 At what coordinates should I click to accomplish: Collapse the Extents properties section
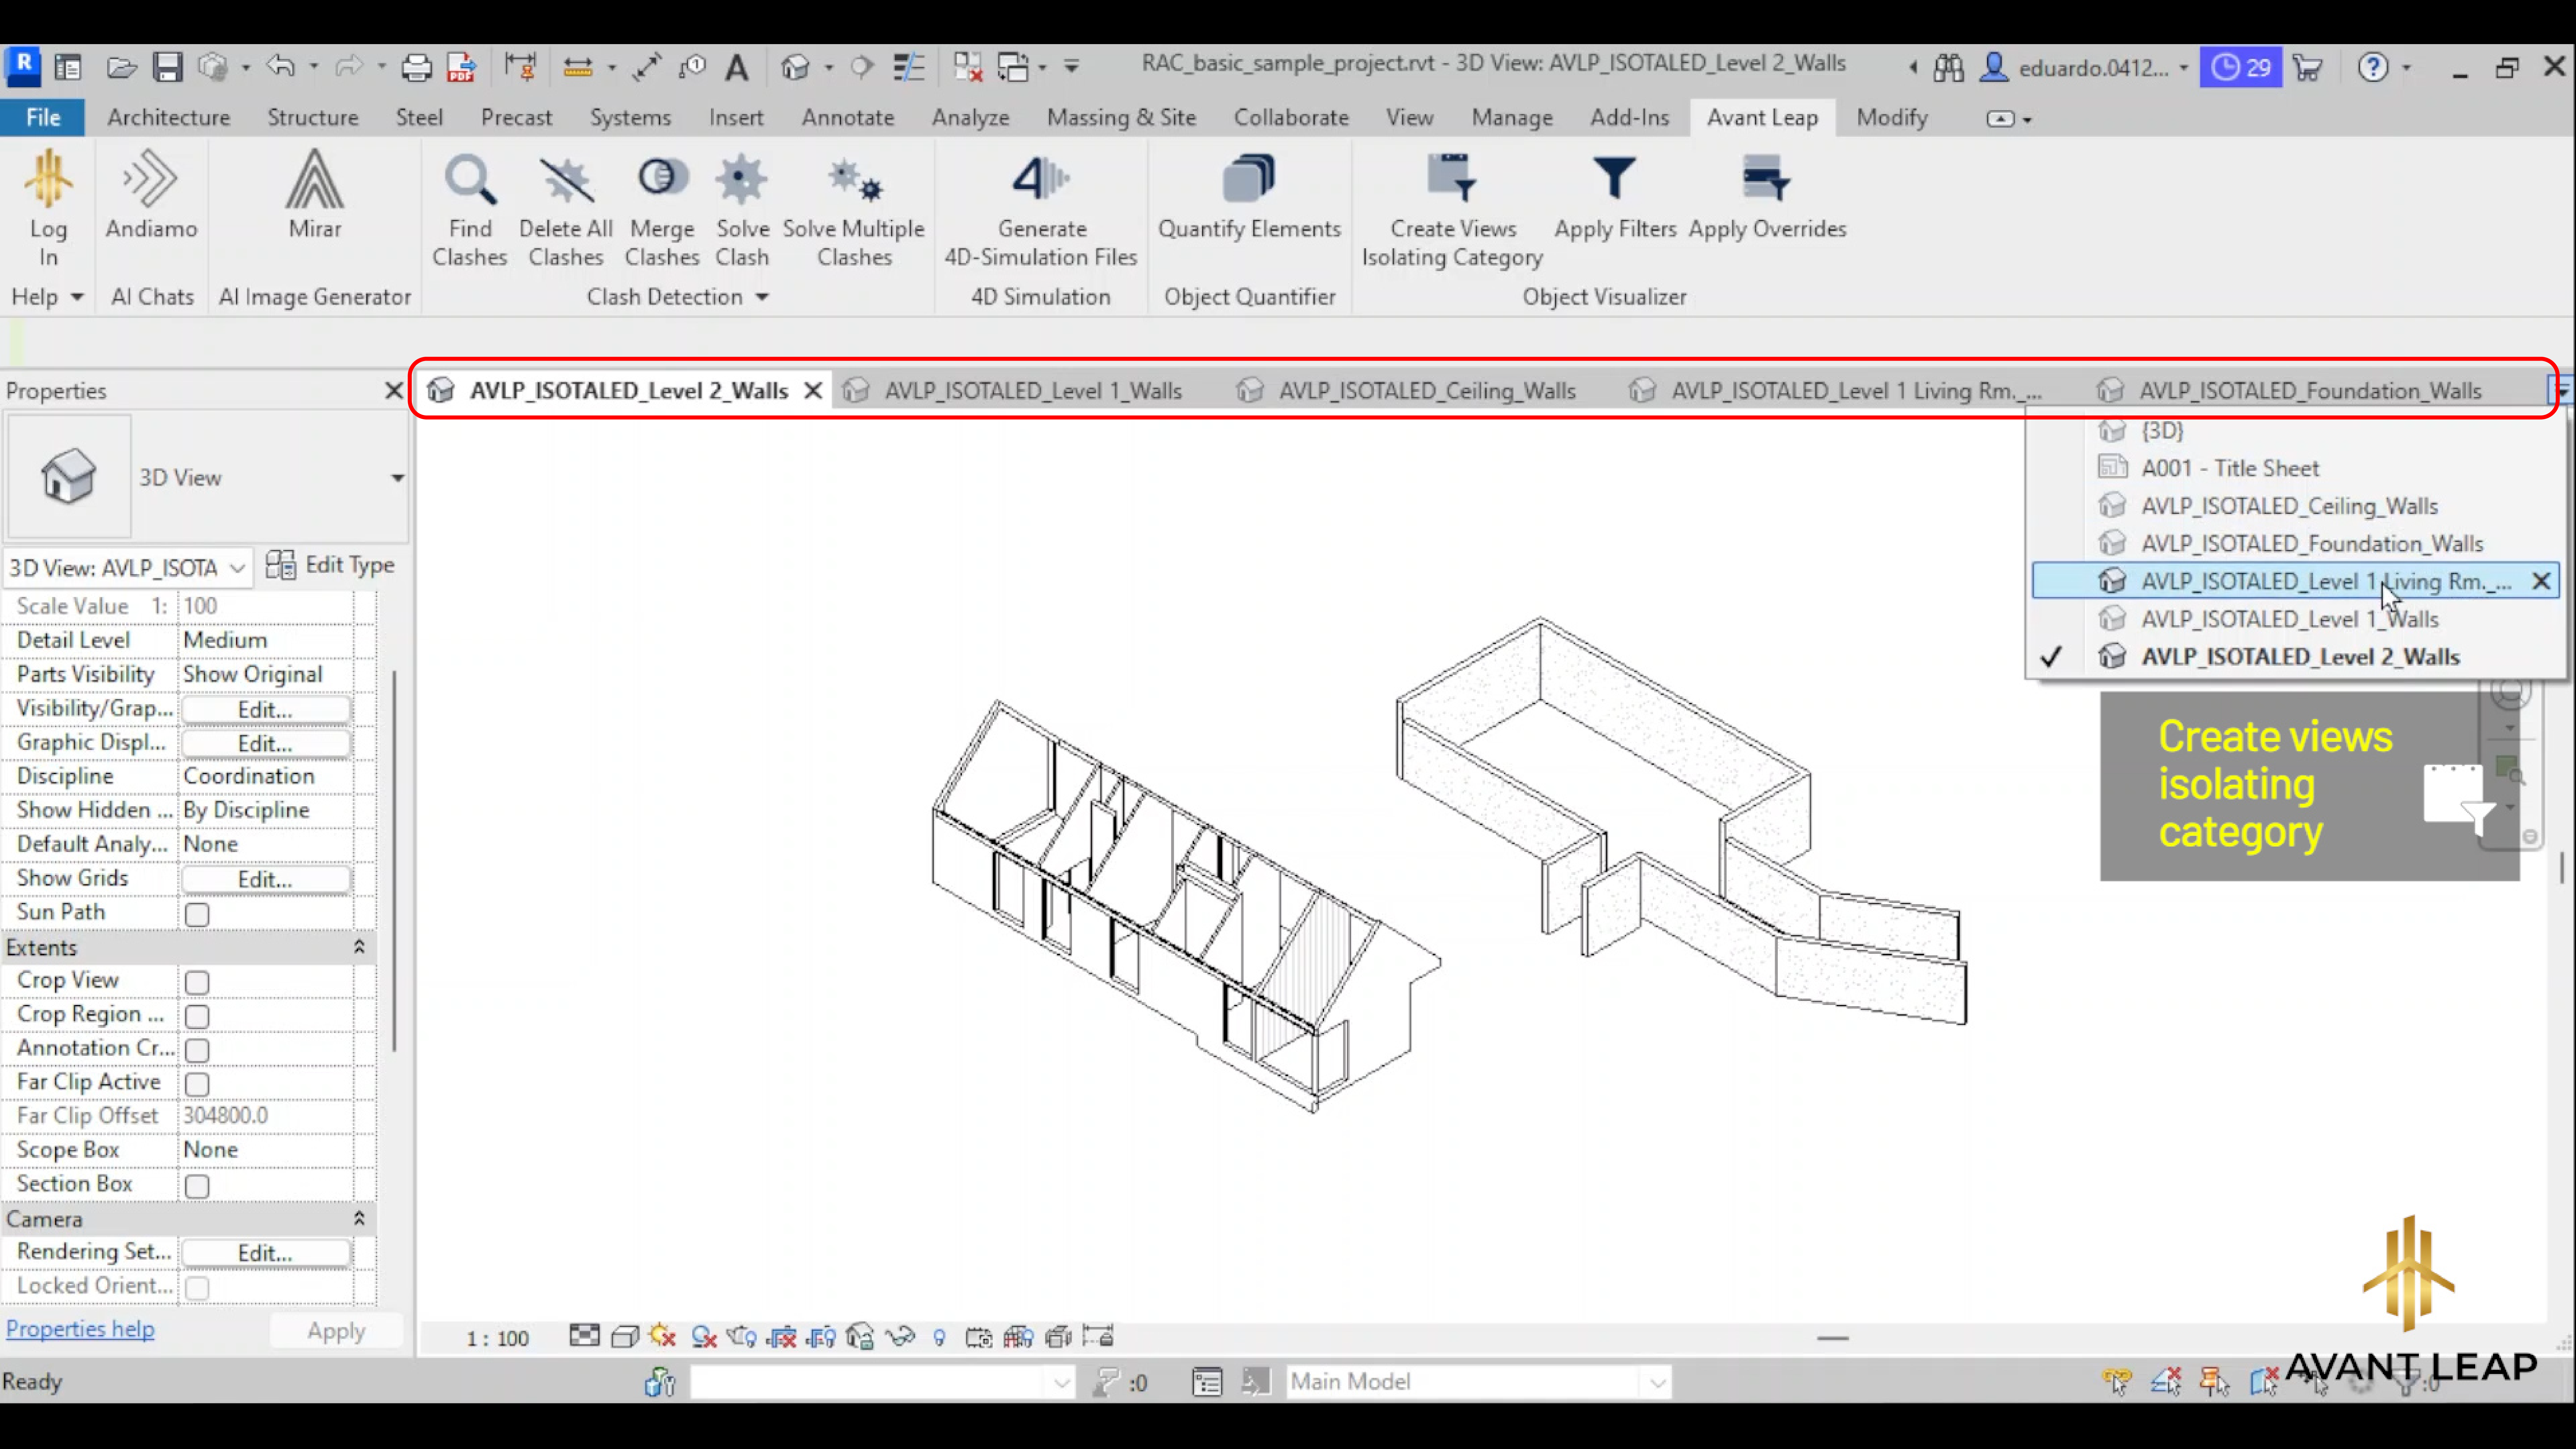click(359, 947)
